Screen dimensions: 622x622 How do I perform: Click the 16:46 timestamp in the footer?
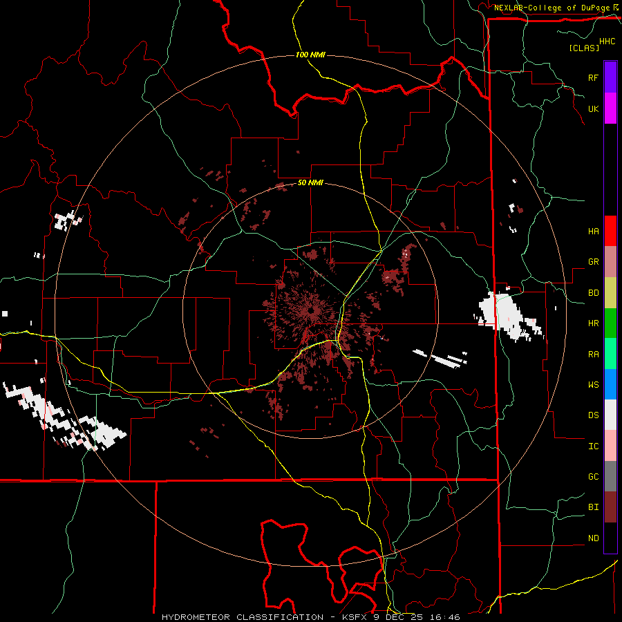(444, 617)
